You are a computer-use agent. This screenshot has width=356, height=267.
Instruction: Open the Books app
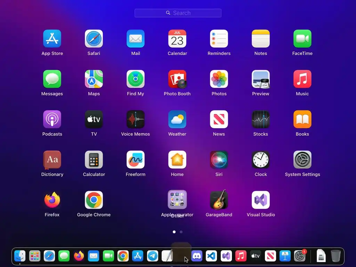[302, 119]
